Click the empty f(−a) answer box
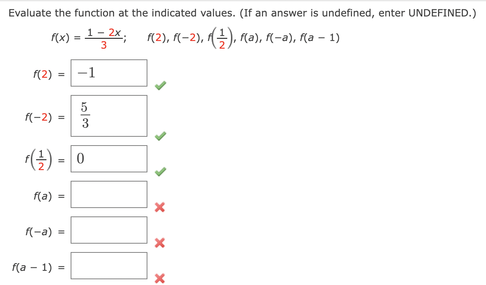 [109, 230]
